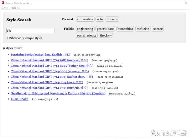
Task: Toggle the medicine field filter
Action: pyautogui.click(x=143, y=29)
